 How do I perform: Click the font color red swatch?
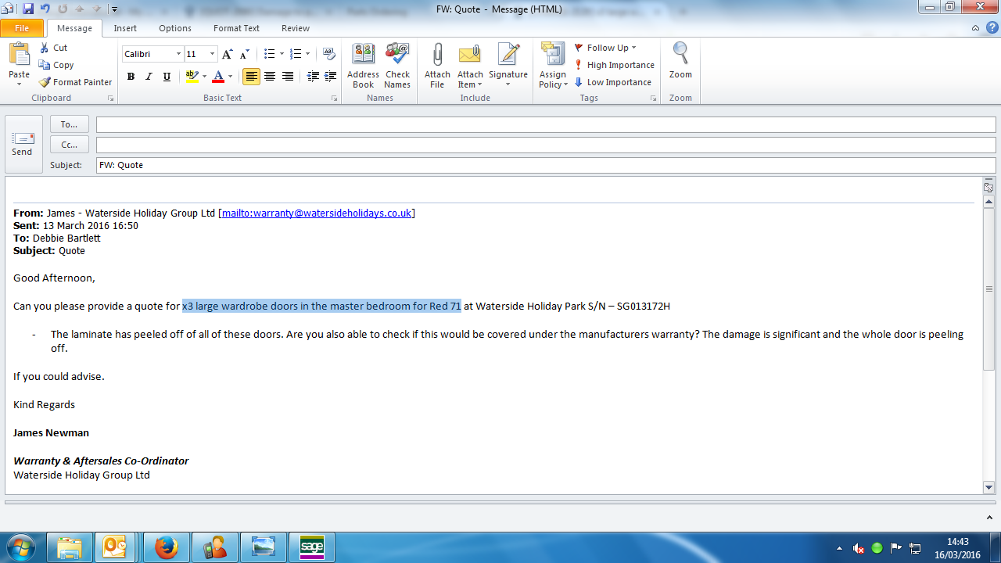click(218, 77)
